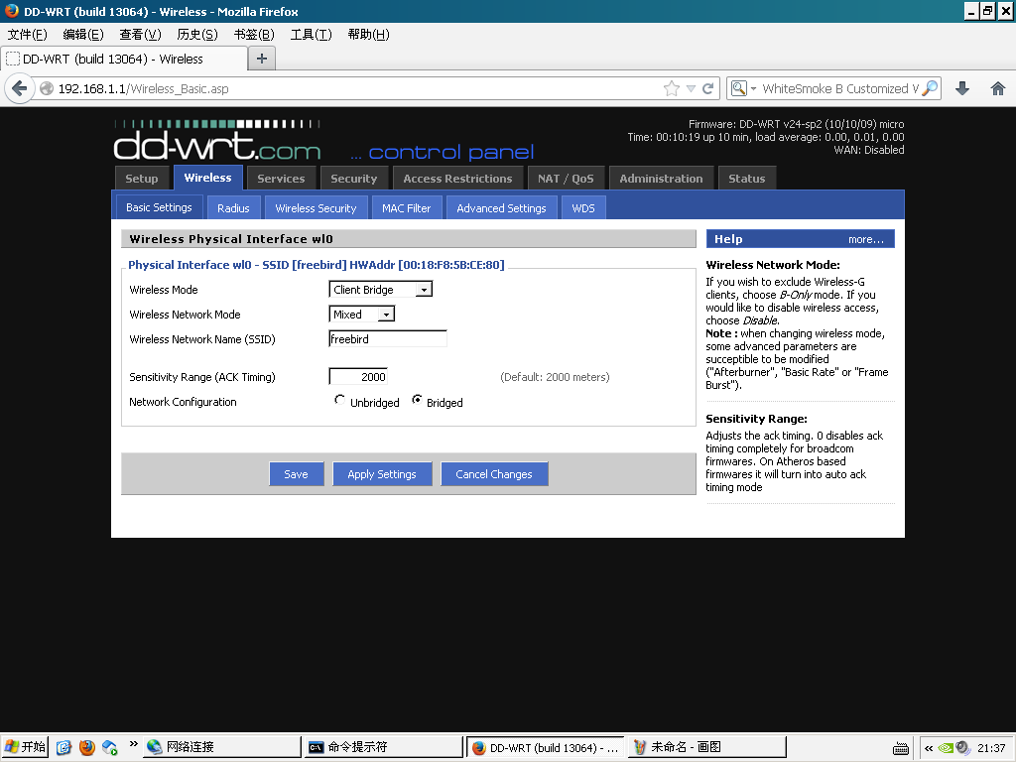Switch to the Setup tab

click(x=142, y=179)
